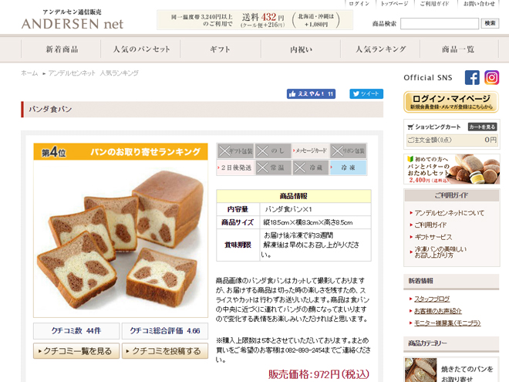Screen dimensions: 509x382
Task: Open the Instagram official SNS icon
Action: pyautogui.click(x=491, y=78)
